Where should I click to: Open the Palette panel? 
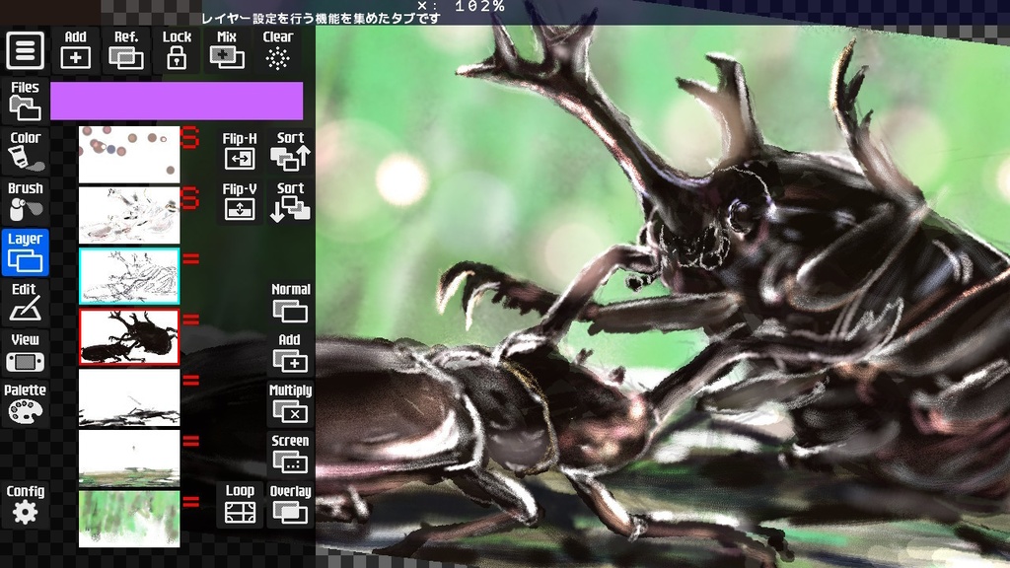click(25, 403)
